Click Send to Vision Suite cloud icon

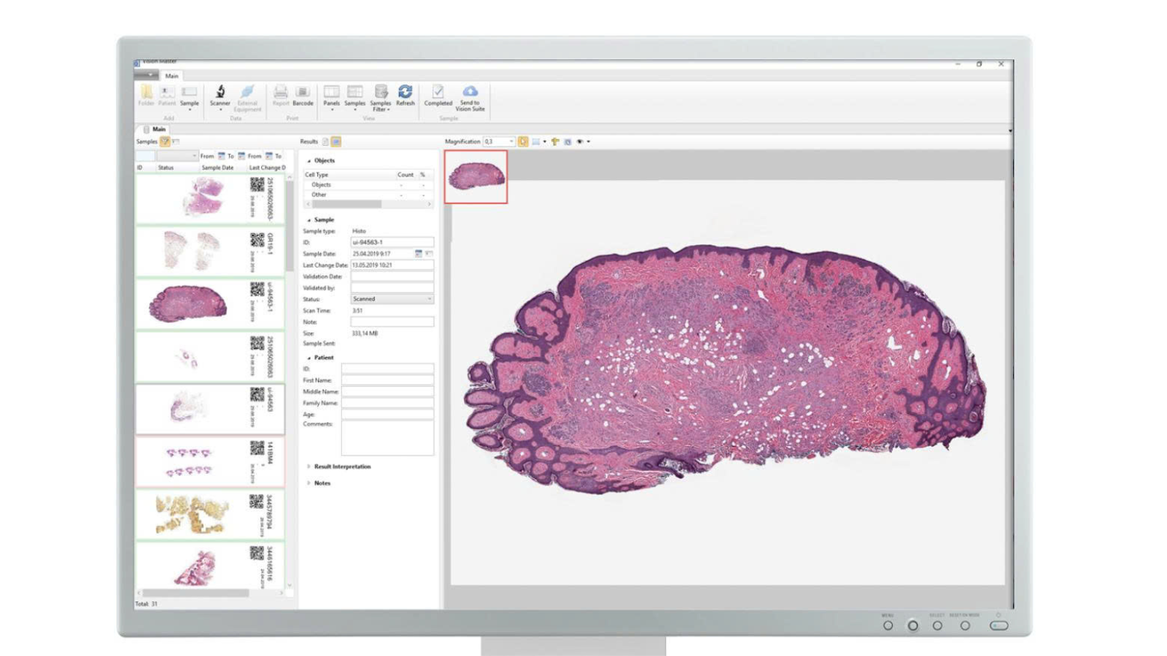pos(470,96)
